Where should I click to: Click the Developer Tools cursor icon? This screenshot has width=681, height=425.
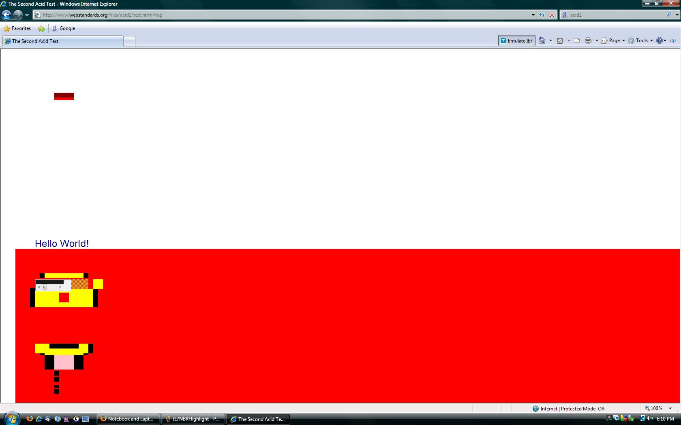tap(673, 40)
